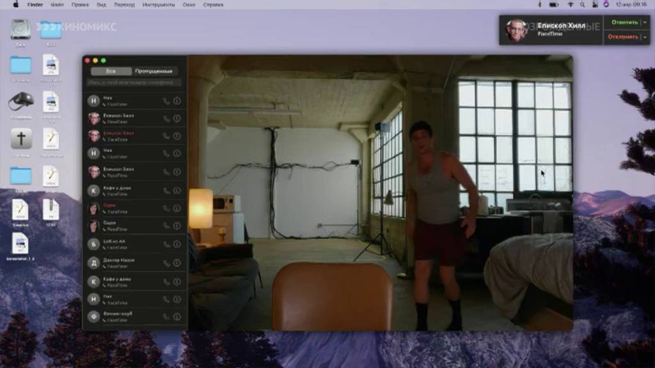Click the Wi-Fi status icon
The height and width of the screenshot is (368, 655).
(x=570, y=4)
